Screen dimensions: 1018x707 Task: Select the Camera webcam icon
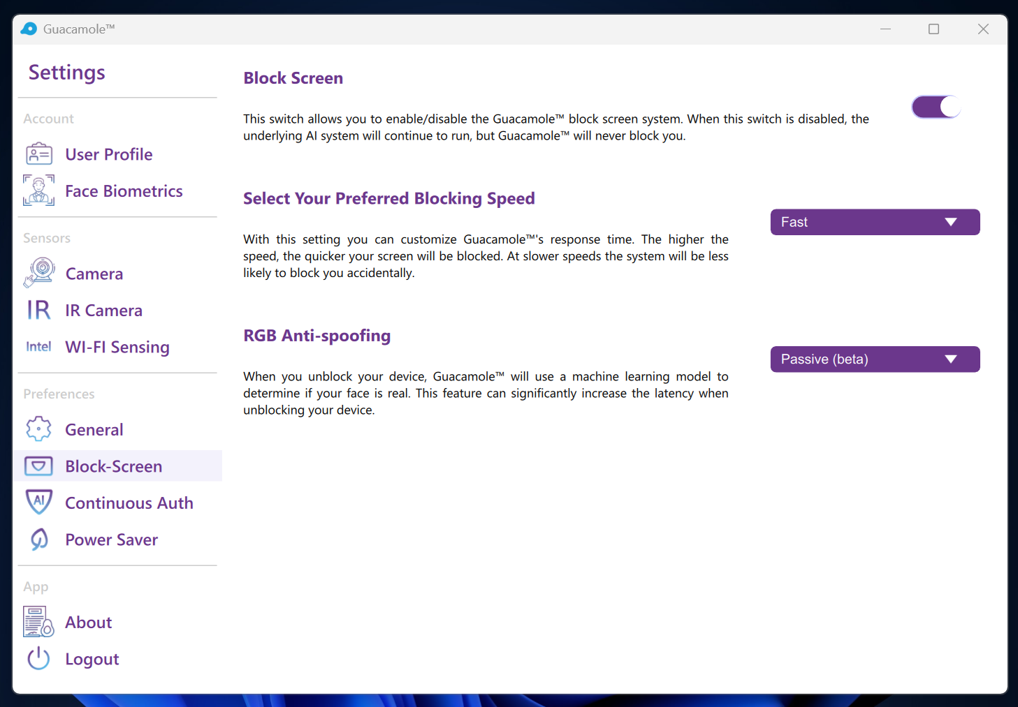(39, 273)
